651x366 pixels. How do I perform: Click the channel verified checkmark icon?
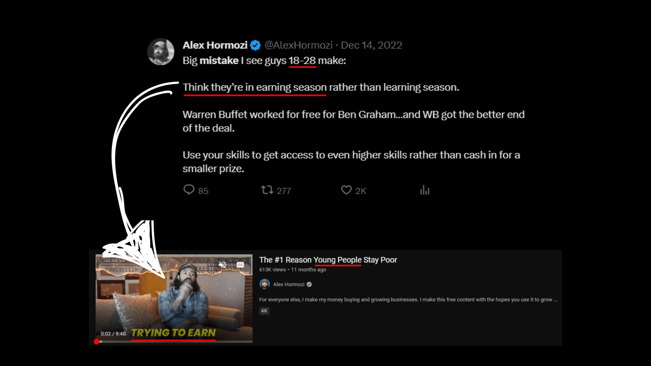tap(309, 284)
